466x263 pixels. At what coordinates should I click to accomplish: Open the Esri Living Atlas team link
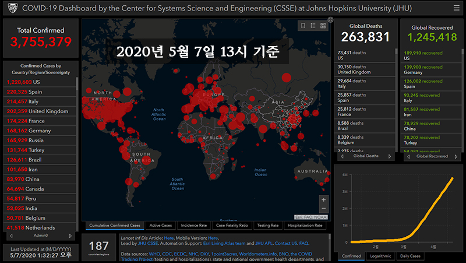click(224, 243)
